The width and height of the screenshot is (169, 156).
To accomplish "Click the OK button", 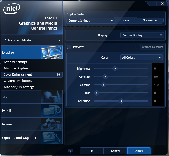I will coord(92,151).
